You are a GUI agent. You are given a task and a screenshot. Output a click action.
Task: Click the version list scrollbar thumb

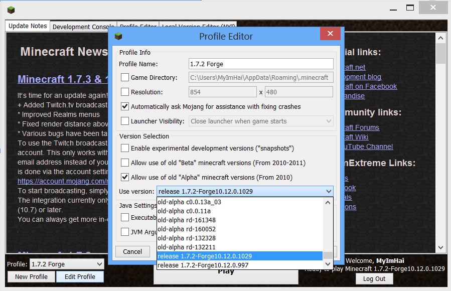click(328, 255)
